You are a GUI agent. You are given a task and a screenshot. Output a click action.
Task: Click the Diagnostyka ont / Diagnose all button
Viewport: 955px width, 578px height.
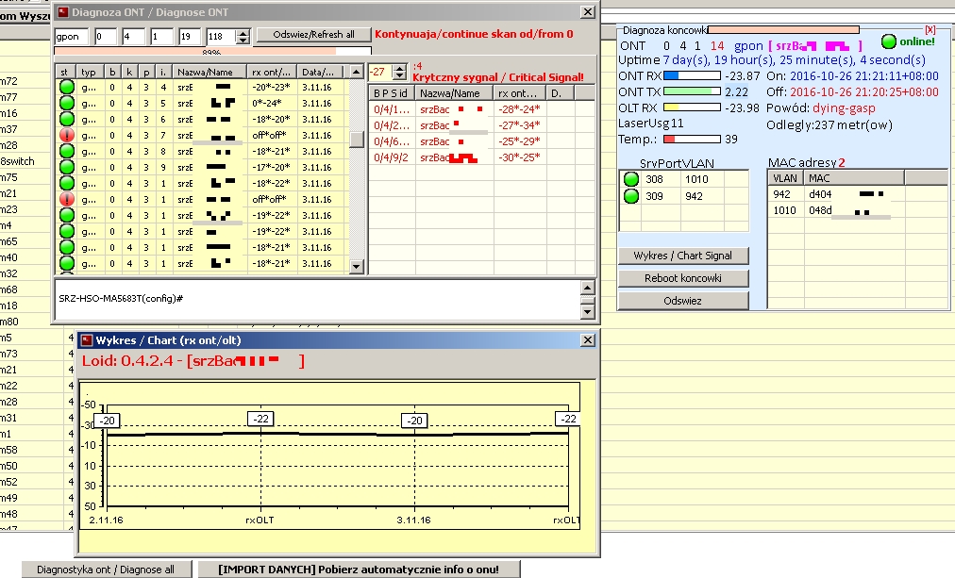click(107, 570)
